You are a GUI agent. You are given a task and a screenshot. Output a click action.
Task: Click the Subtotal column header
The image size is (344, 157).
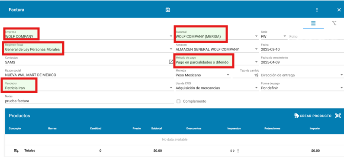(x=157, y=129)
